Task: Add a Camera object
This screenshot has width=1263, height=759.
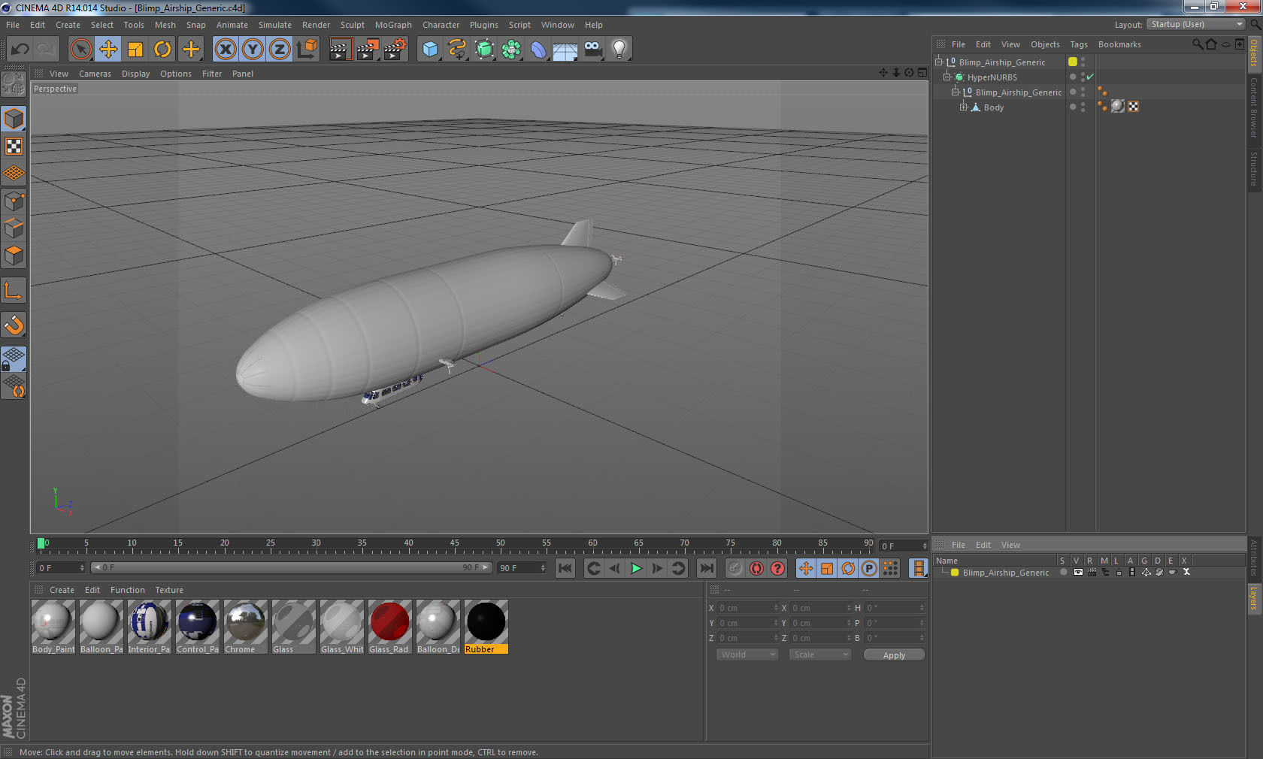Action: [x=592, y=50]
